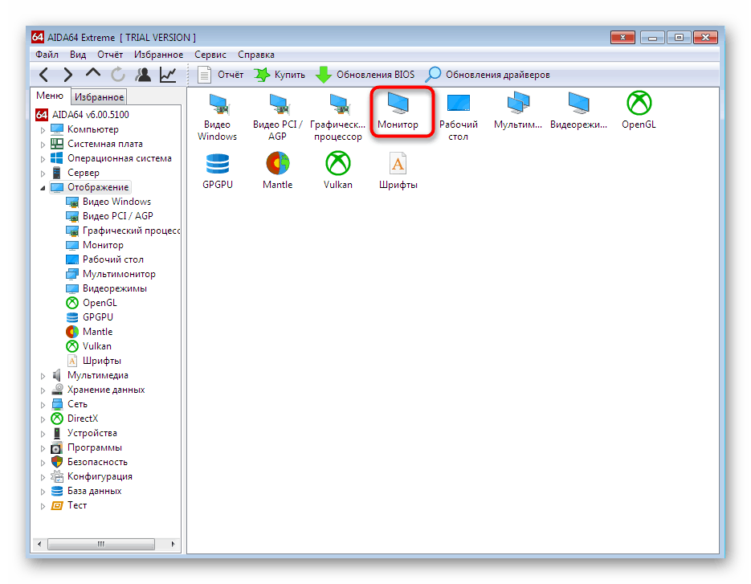Open the Видео Windows icon in main pane
This screenshot has height=584, width=751.
(x=218, y=117)
